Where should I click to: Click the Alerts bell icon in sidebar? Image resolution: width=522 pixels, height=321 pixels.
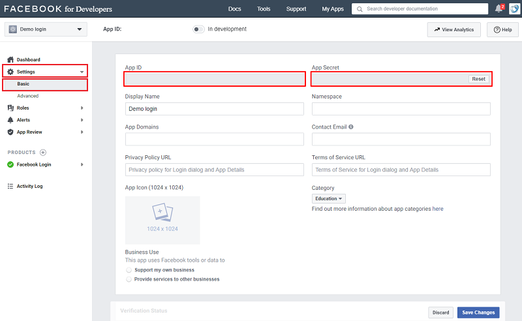(x=10, y=120)
